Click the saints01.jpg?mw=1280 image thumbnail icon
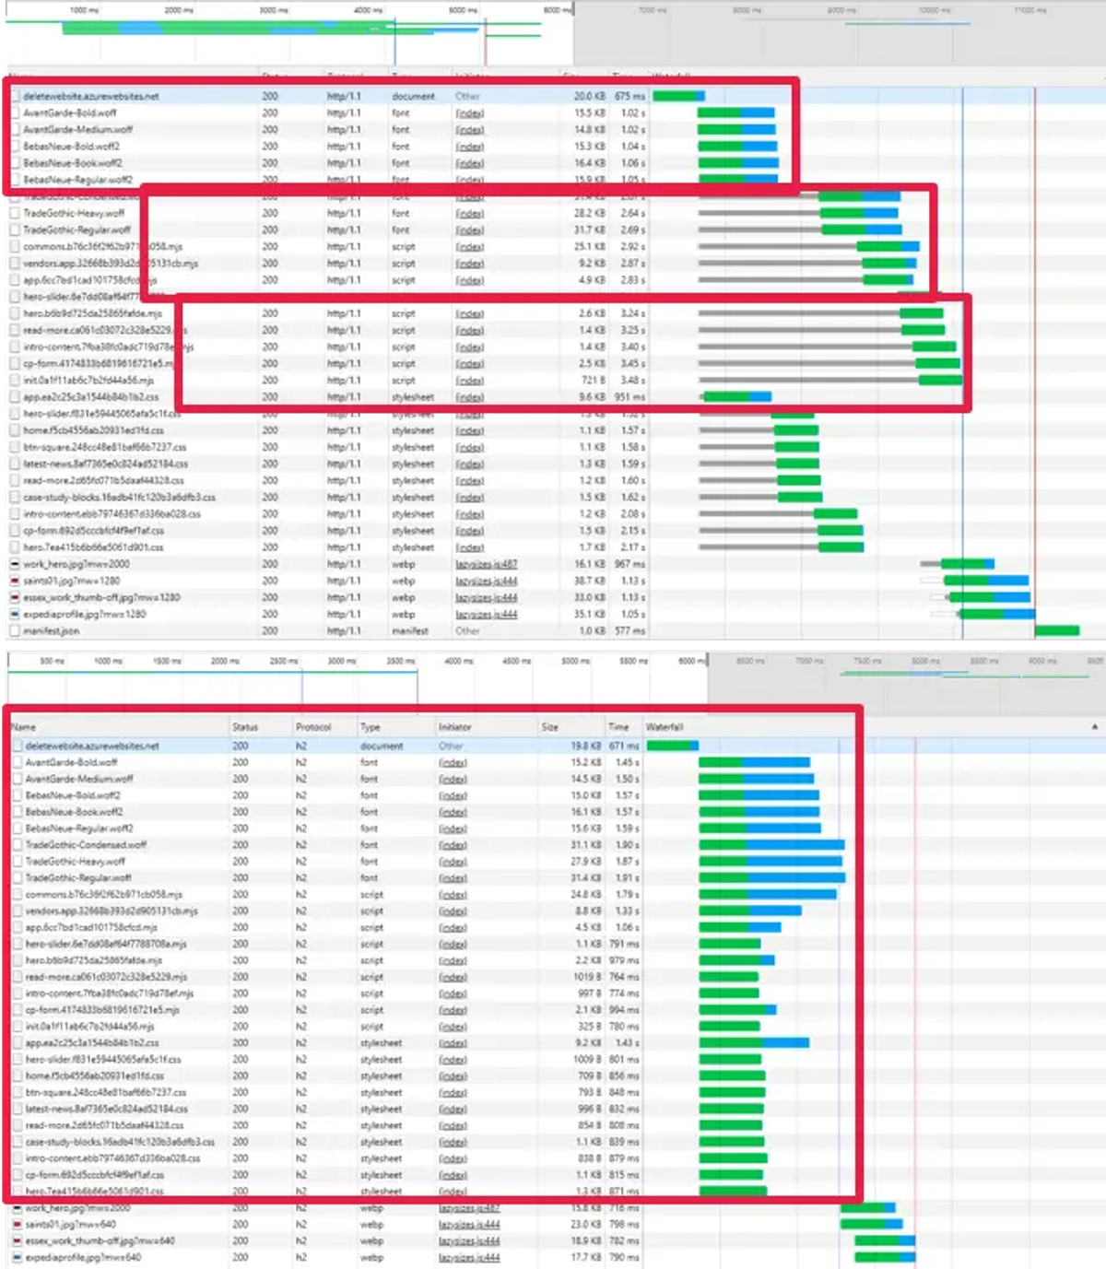The image size is (1106, 1269). pyautogui.click(x=15, y=581)
